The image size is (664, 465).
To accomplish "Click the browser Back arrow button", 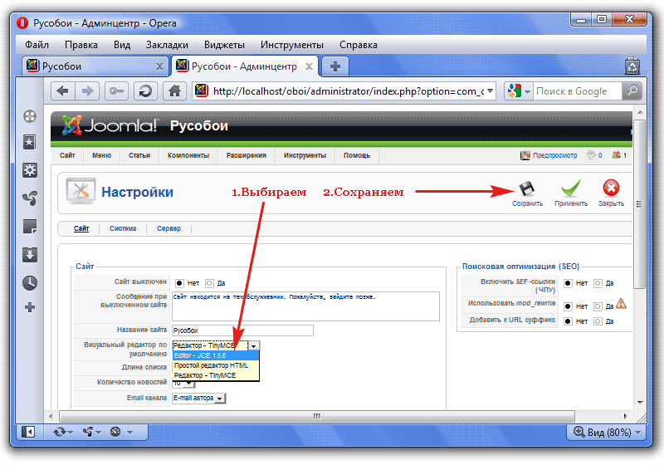I will point(63,91).
